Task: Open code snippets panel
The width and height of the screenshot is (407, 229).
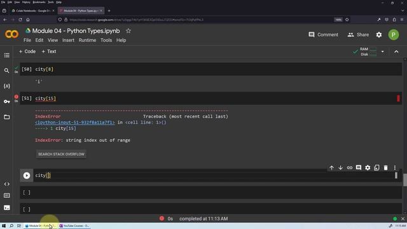Action: [x=7, y=184]
